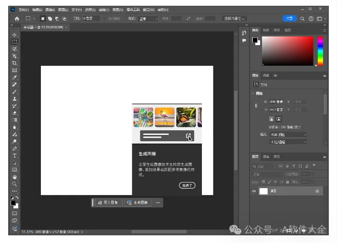This screenshot has height=243, width=337.
Task: Set canvas orientation to landscape
Action: pyautogui.click(x=279, y=119)
